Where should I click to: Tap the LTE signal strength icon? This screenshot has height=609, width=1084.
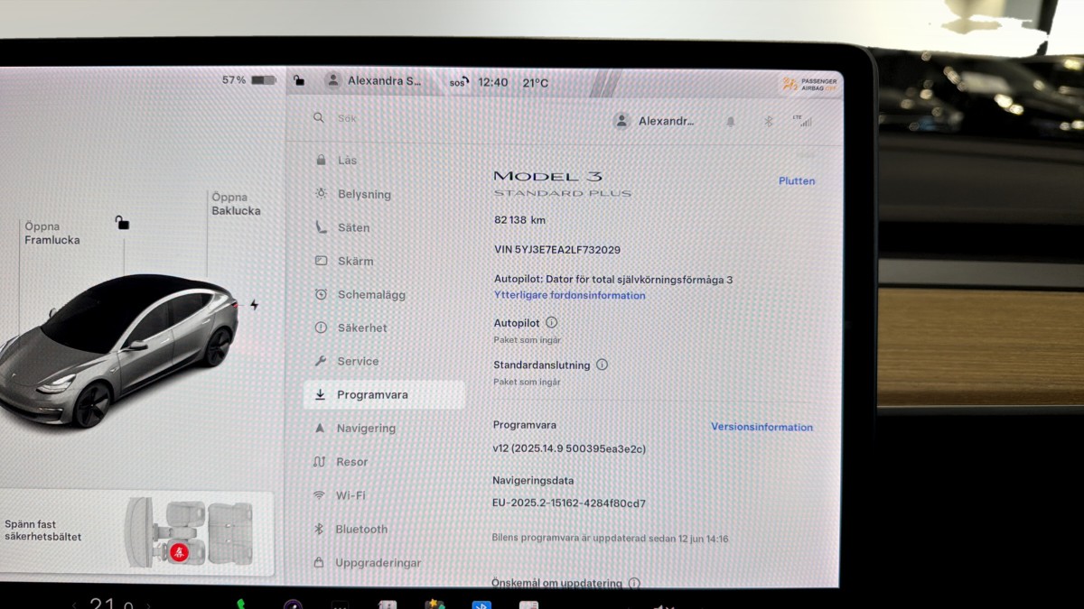point(801,120)
